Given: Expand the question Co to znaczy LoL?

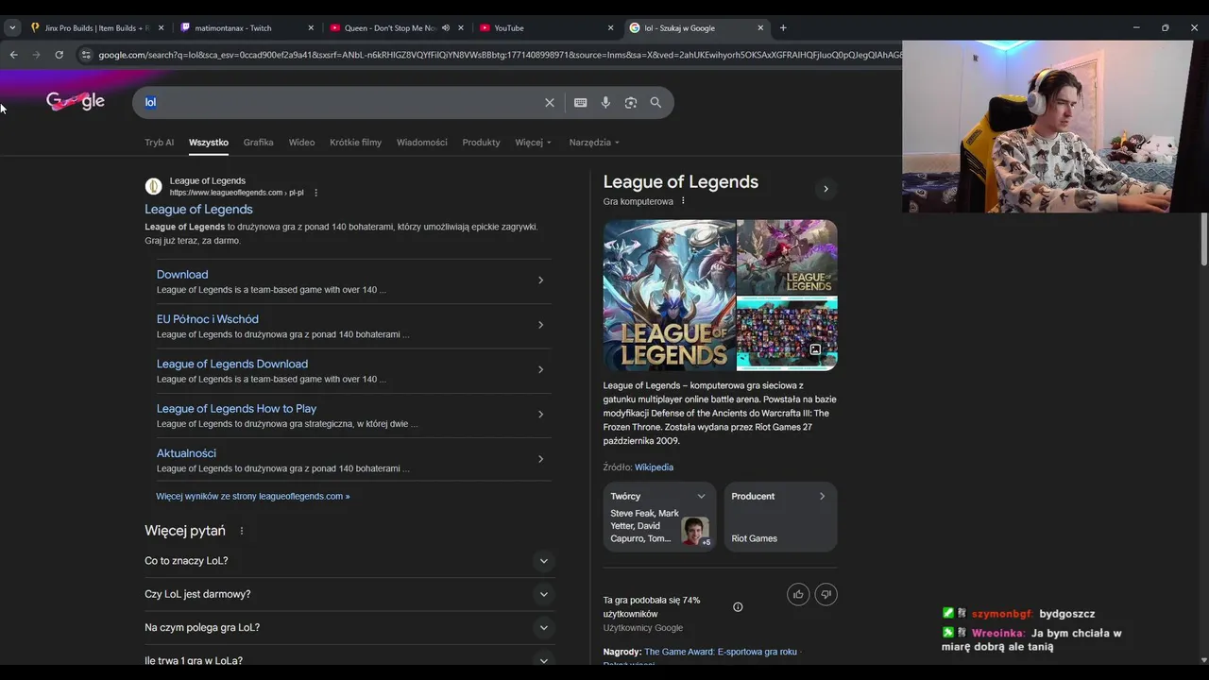Looking at the screenshot, I should (x=349, y=561).
